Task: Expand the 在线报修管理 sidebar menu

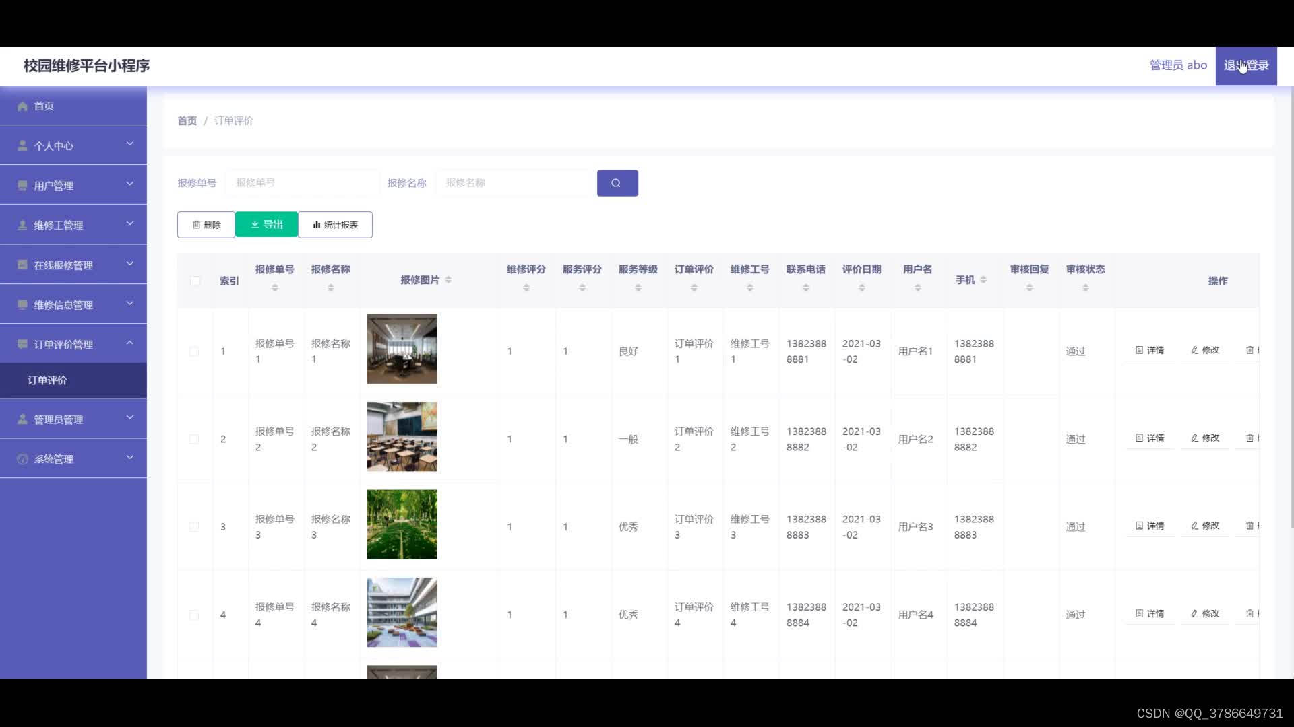Action: (73, 265)
